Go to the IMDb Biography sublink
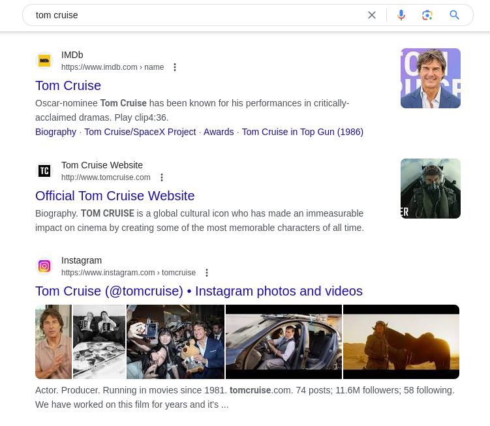 (55, 132)
